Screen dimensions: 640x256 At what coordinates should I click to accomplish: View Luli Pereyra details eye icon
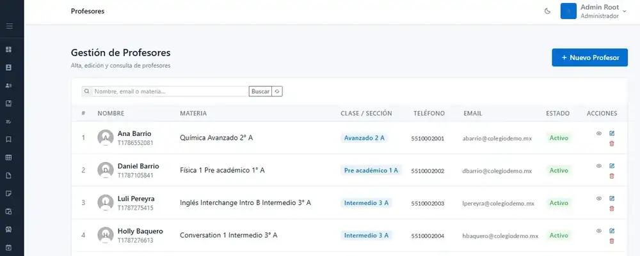pyautogui.click(x=599, y=198)
